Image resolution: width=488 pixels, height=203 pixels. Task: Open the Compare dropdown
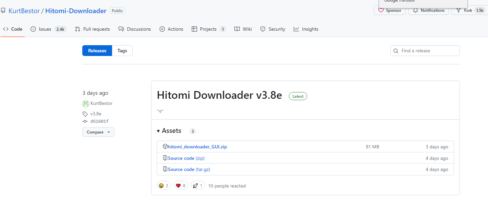click(98, 132)
